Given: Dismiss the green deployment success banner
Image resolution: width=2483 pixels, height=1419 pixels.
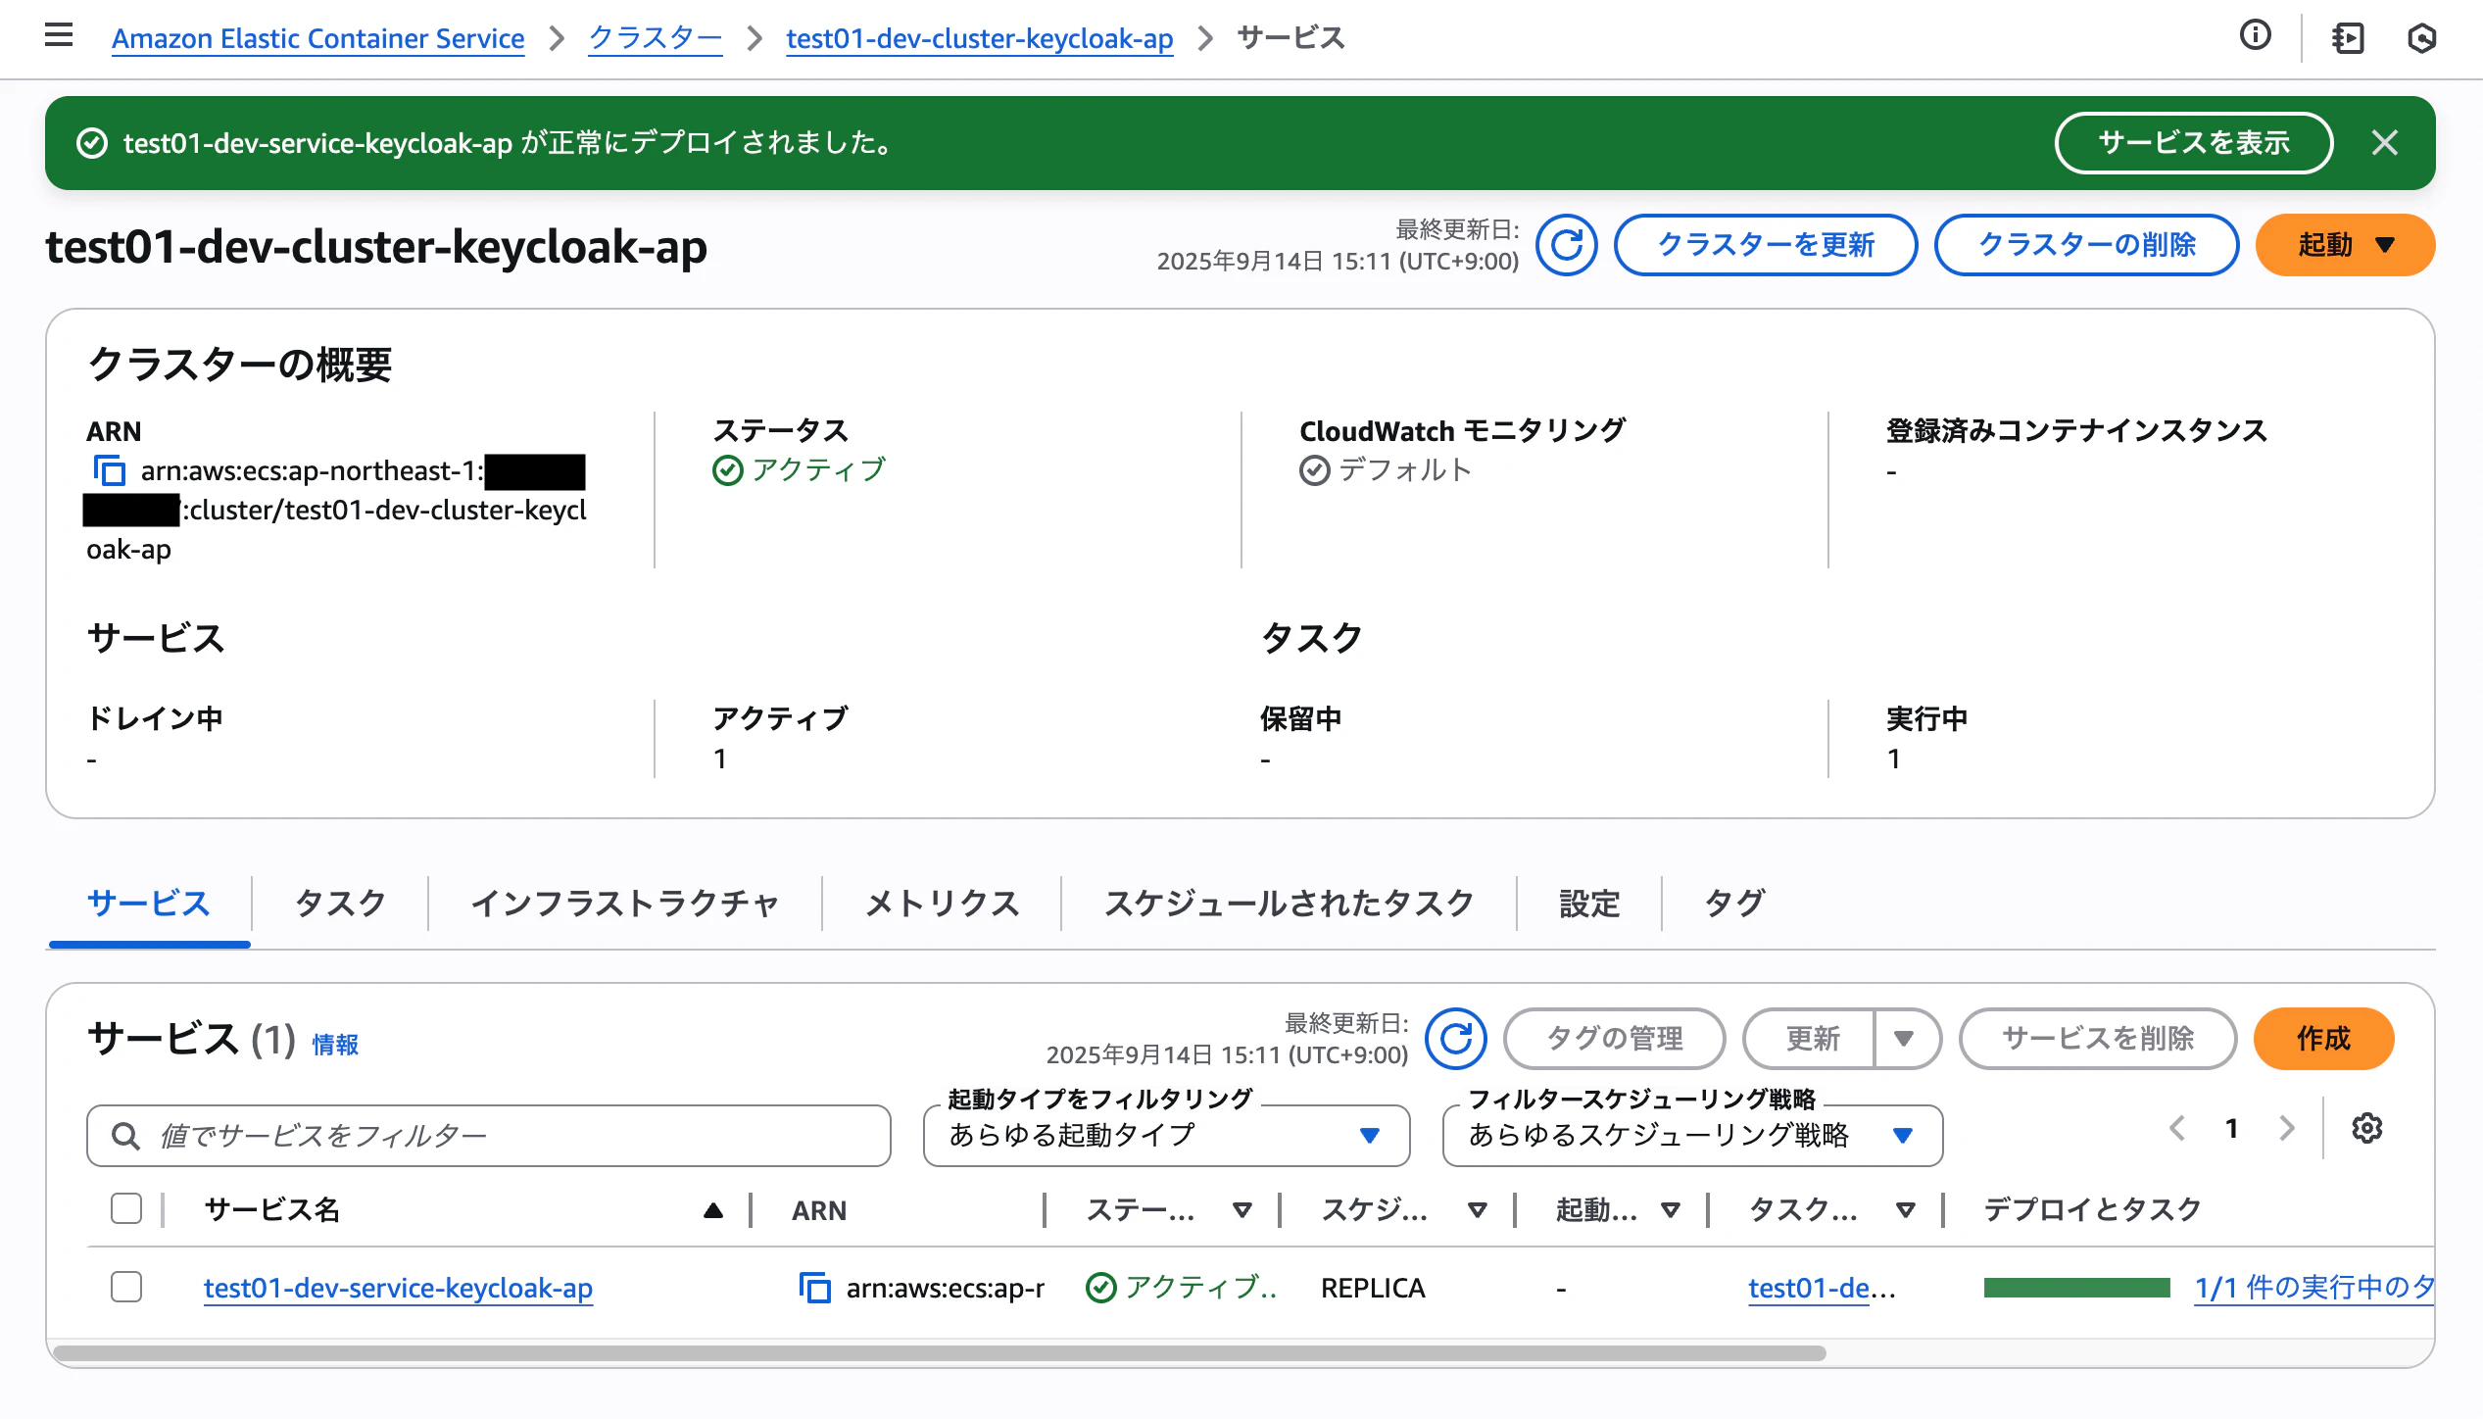Looking at the screenshot, I should click(2384, 143).
